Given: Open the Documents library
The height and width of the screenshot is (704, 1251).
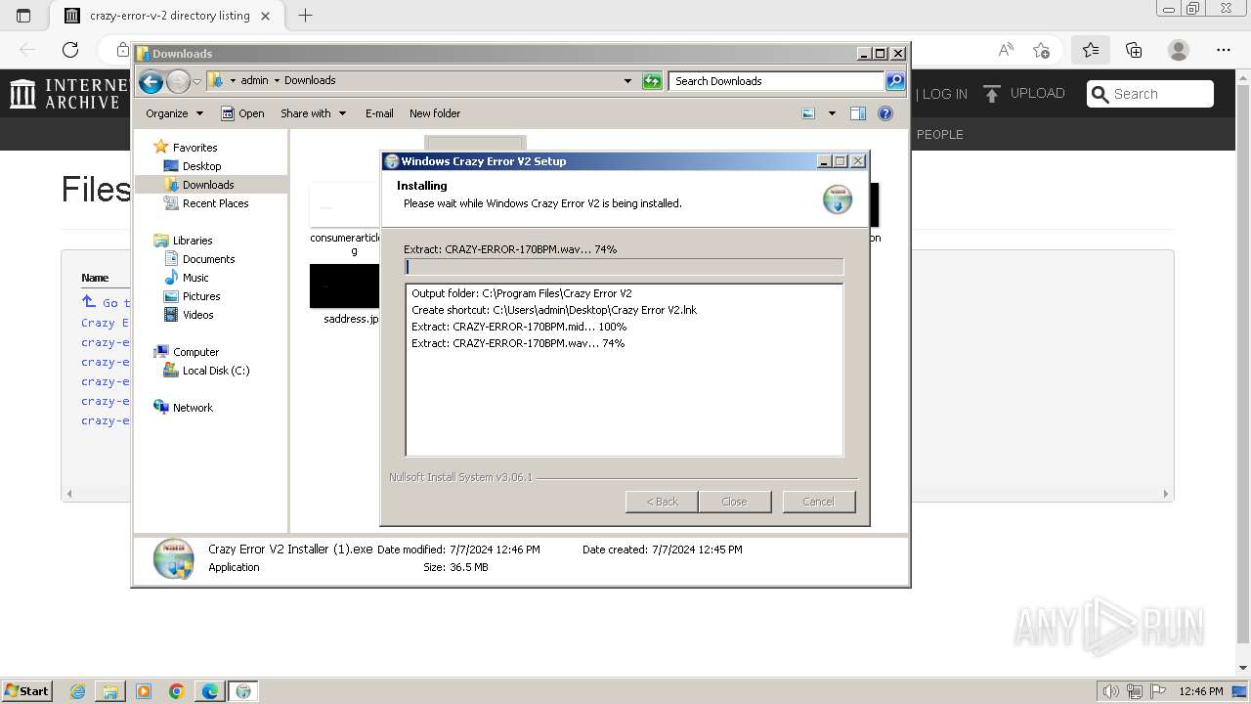Looking at the screenshot, I should 208,259.
